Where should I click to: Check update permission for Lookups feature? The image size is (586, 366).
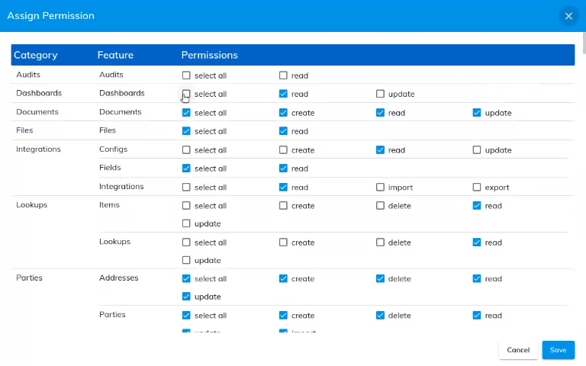pyautogui.click(x=186, y=260)
